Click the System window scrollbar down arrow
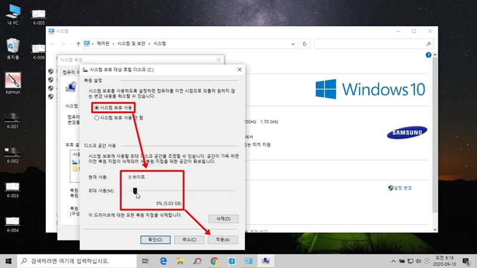Screen dimensions: 477x268 435,229
